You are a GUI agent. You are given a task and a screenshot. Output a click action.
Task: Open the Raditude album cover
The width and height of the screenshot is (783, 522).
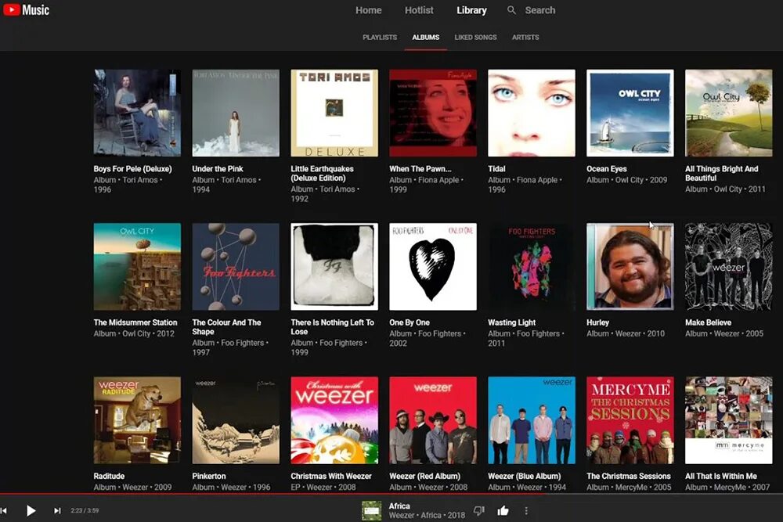coord(137,420)
